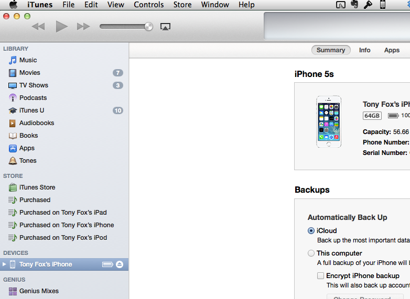Screen dimensions: 410x299
Task: Open the Window menu
Action: 215,5
